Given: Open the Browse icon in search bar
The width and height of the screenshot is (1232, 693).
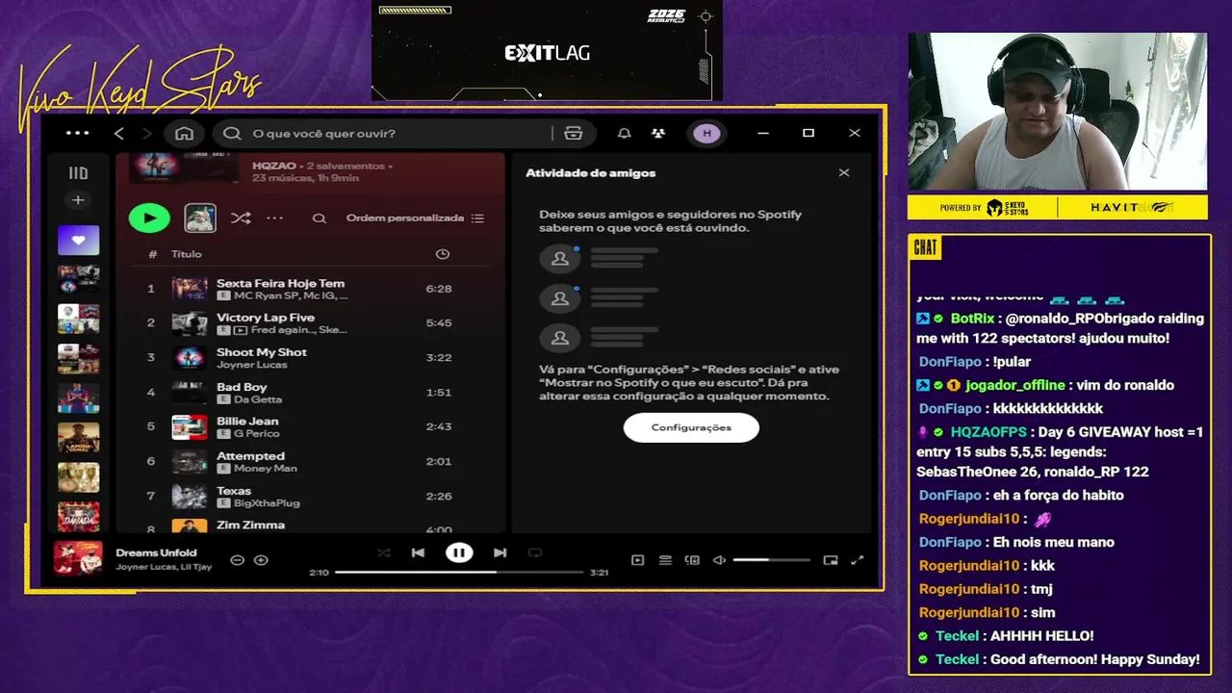Looking at the screenshot, I should coord(574,133).
